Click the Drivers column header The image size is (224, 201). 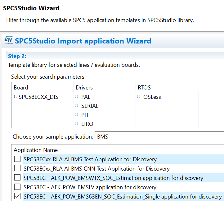click(x=84, y=88)
